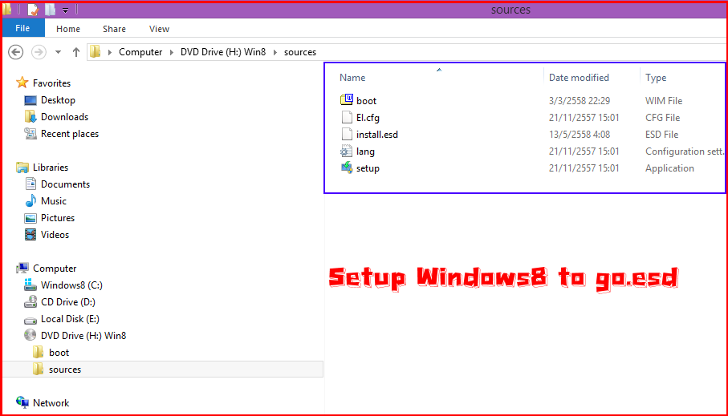The height and width of the screenshot is (416, 728).
Task: Select sources breadcrumb in address bar
Action: tap(300, 52)
